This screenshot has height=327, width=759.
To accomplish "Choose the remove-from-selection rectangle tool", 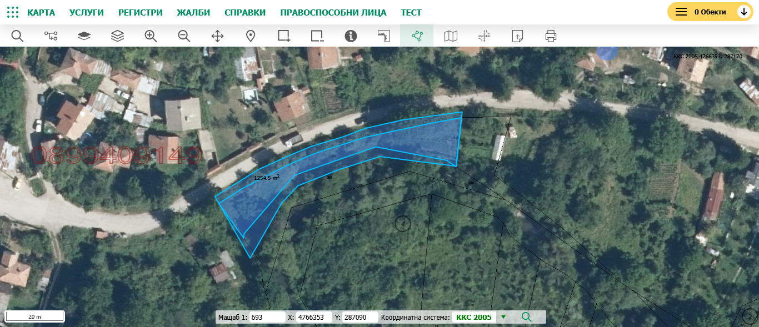I will pyautogui.click(x=317, y=36).
